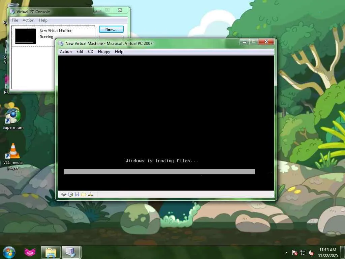345x259 pixels.
Task: Open the VLC media player desktop shortcut
Action: (x=13, y=156)
